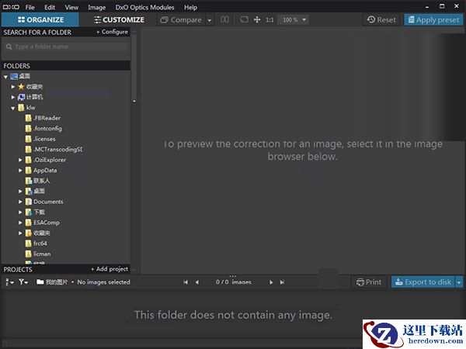Image resolution: width=466 pixels, height=349 pixels.
Task: Open the Export to disk dropdown arrow
Action: (459, 282)
